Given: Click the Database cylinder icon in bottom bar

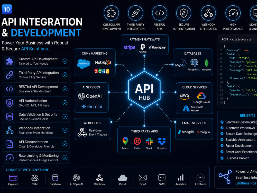Looking at the screenshot, I should pos(55,178).
